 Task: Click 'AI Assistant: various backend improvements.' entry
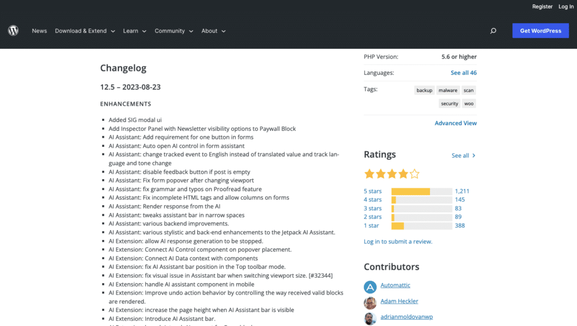pos(168,224)
